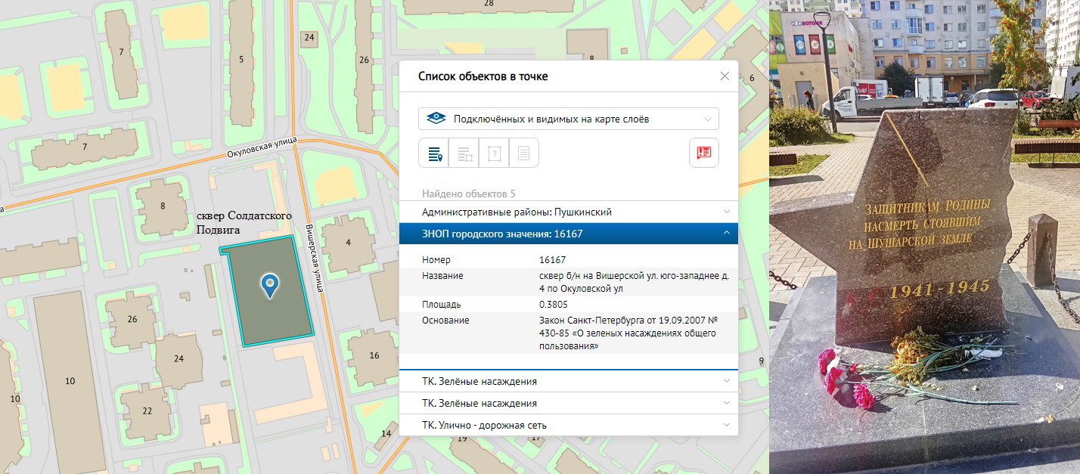This screenshot has width=1080, height=474.
Task: Click the "Название" field label
Action: point(442,276)
